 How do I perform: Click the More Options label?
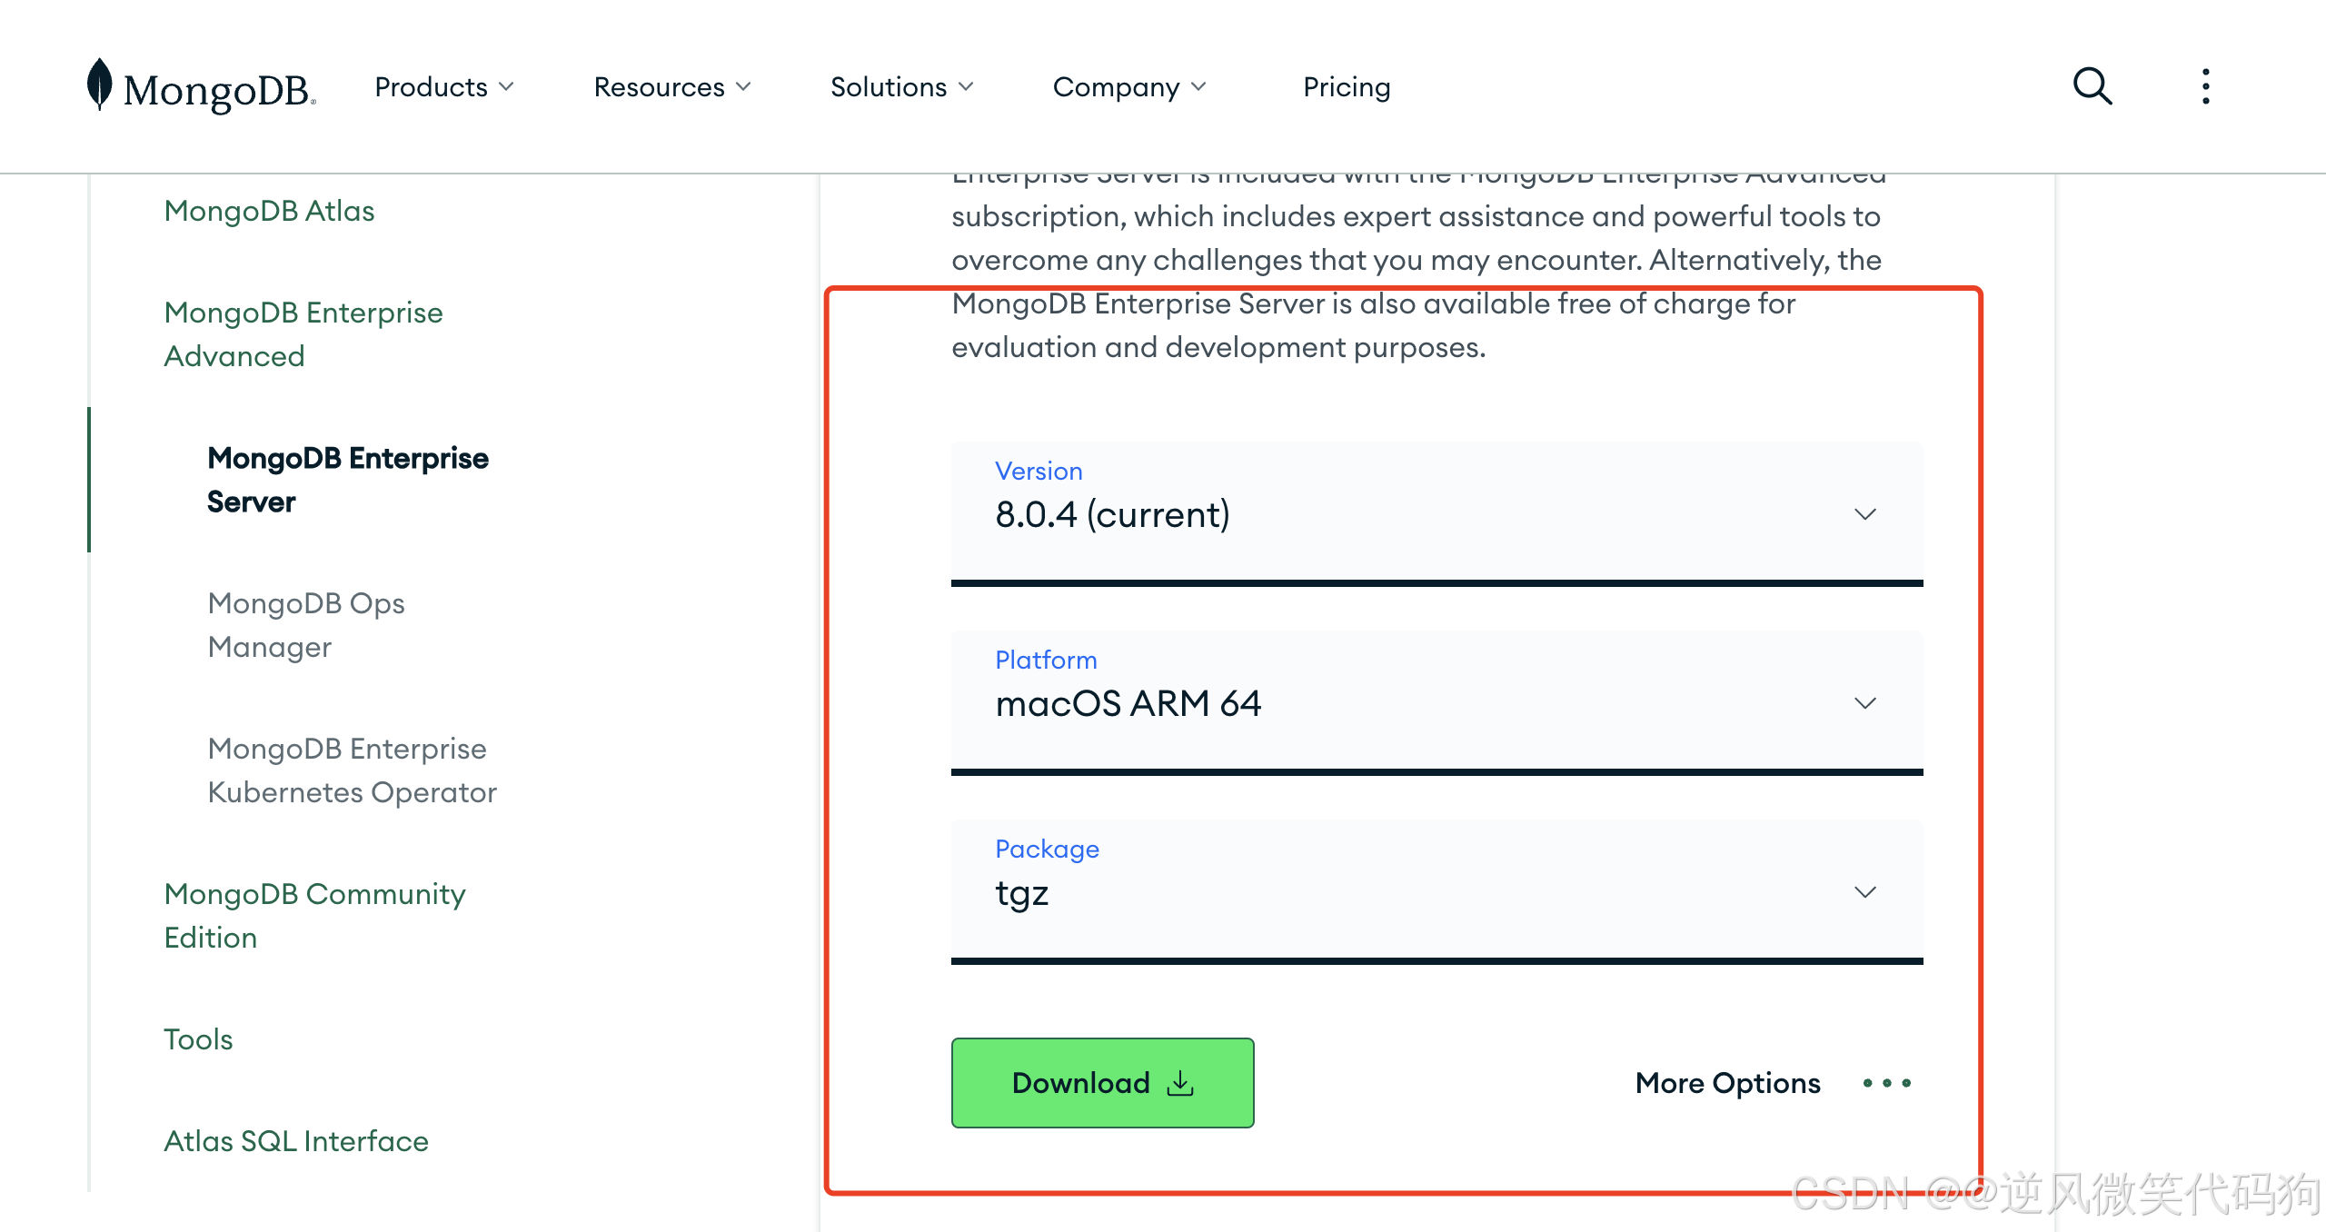1727,1082
